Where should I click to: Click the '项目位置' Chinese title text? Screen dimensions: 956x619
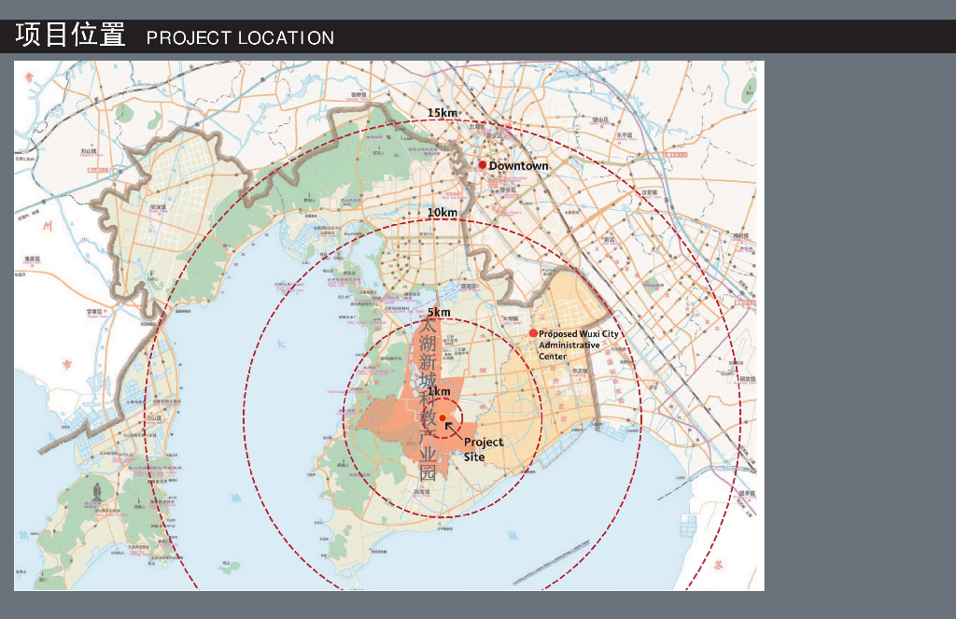click(x=71, y=36)
